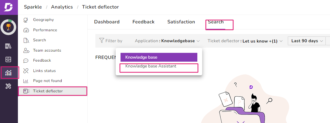Click the Document360 logo icon

click(9, 7)
